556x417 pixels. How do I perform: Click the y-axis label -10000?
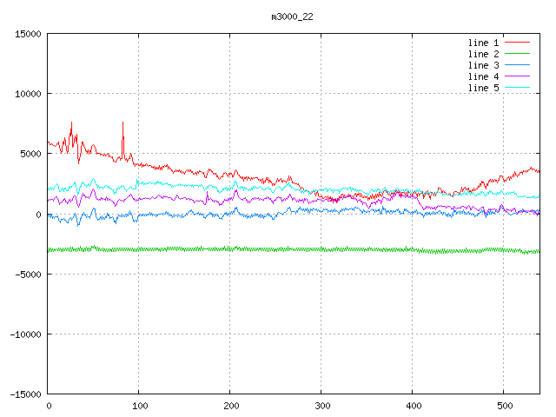click(x=26, y=334)
